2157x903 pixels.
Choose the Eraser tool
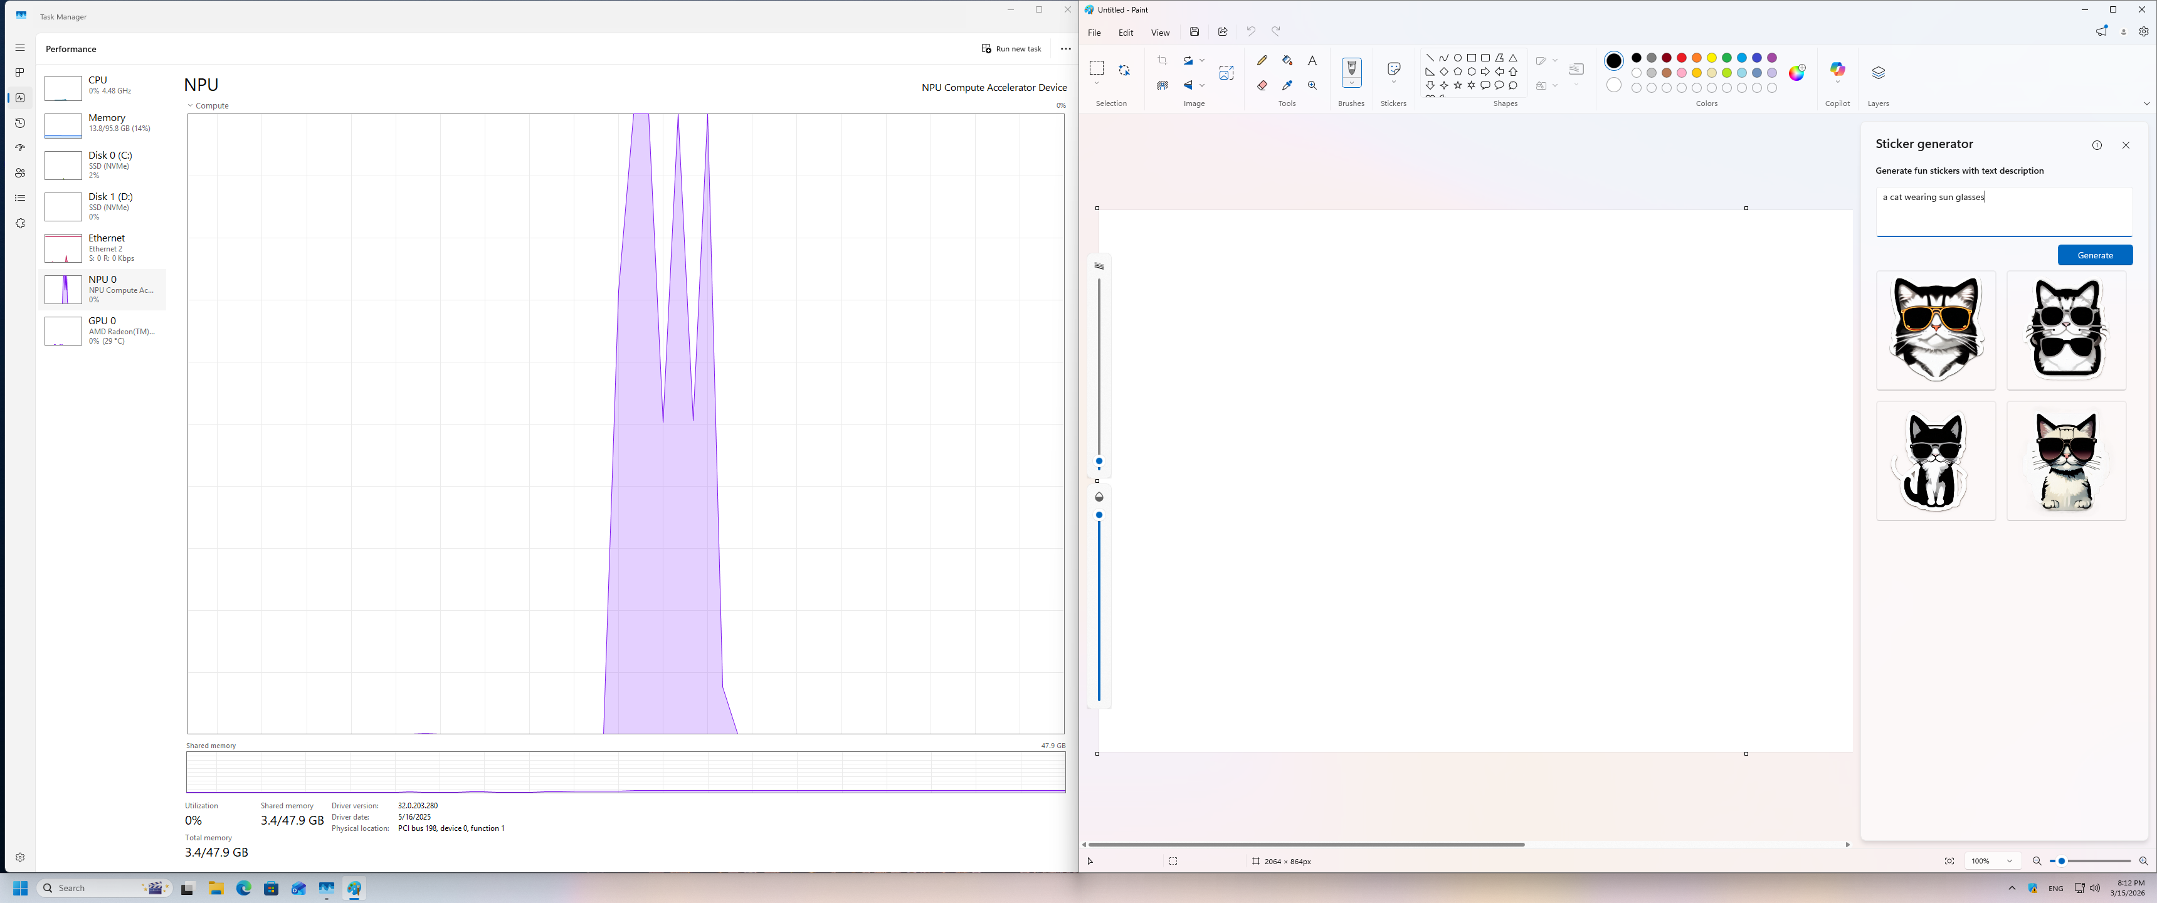[1262, 85]
